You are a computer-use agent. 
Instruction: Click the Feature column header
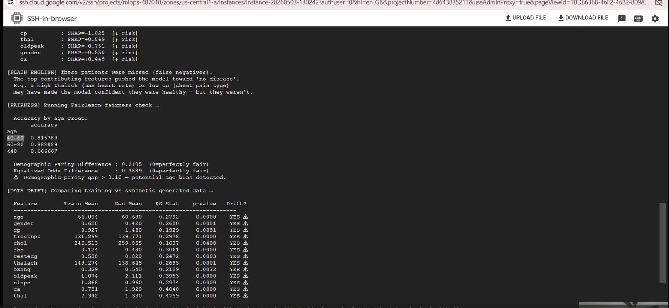click(25, 204)
